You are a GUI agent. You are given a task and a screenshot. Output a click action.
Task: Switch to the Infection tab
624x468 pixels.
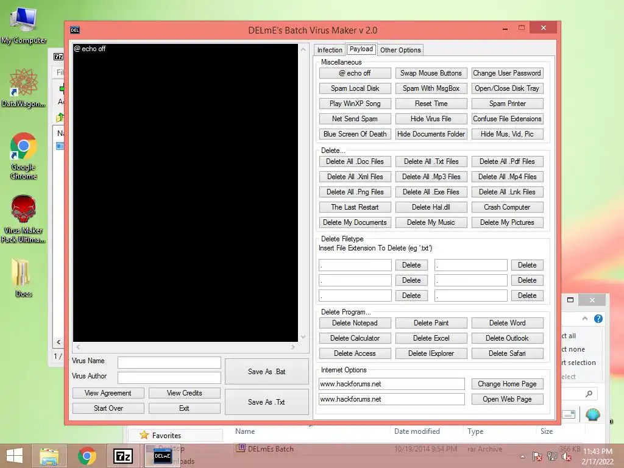330,50
